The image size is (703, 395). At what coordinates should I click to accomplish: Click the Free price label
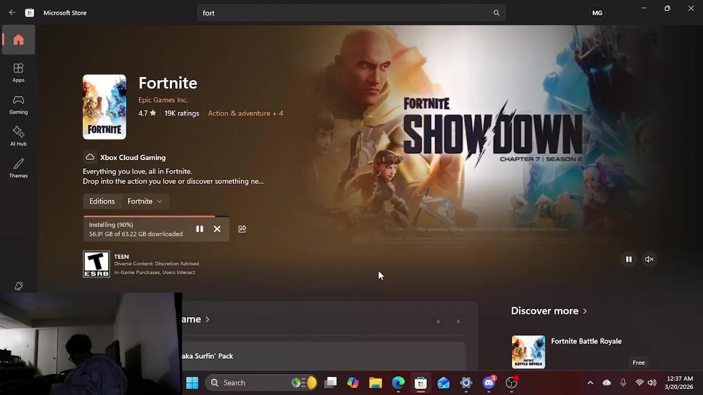[x=638, y=363]
